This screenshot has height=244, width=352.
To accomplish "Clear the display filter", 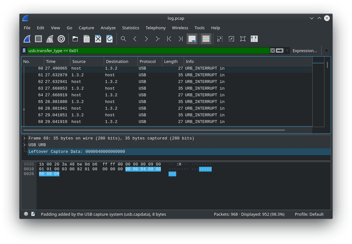I will tap(272, 51).
